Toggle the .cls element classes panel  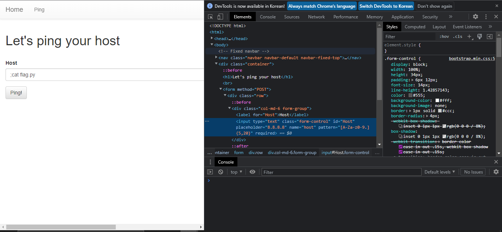pos(458,36)
